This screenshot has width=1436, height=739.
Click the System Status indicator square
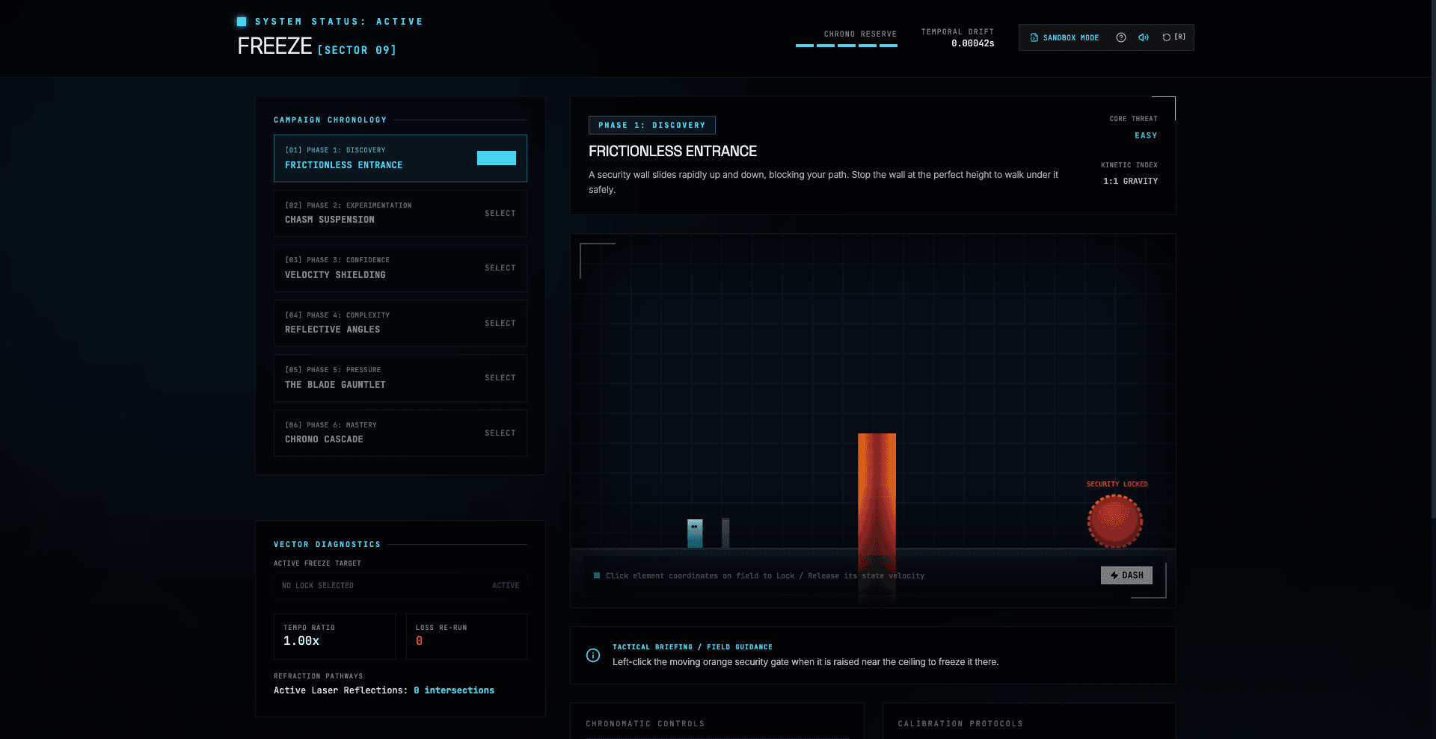[242, 22]
